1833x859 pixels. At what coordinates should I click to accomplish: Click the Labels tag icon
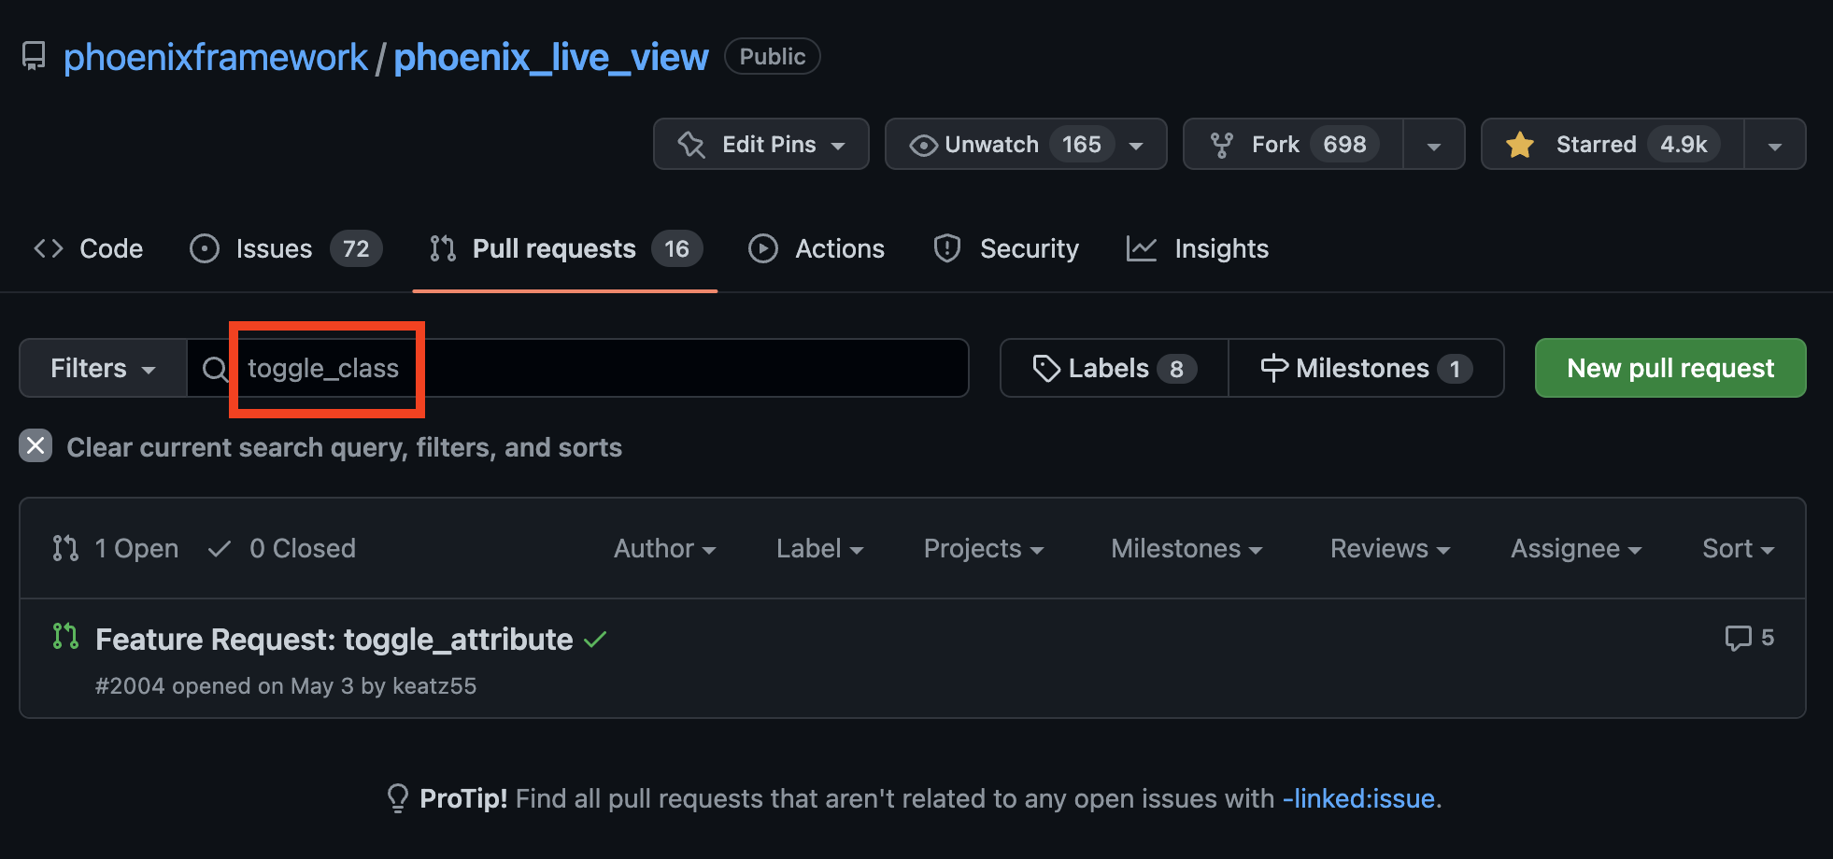pos(1046,368)
